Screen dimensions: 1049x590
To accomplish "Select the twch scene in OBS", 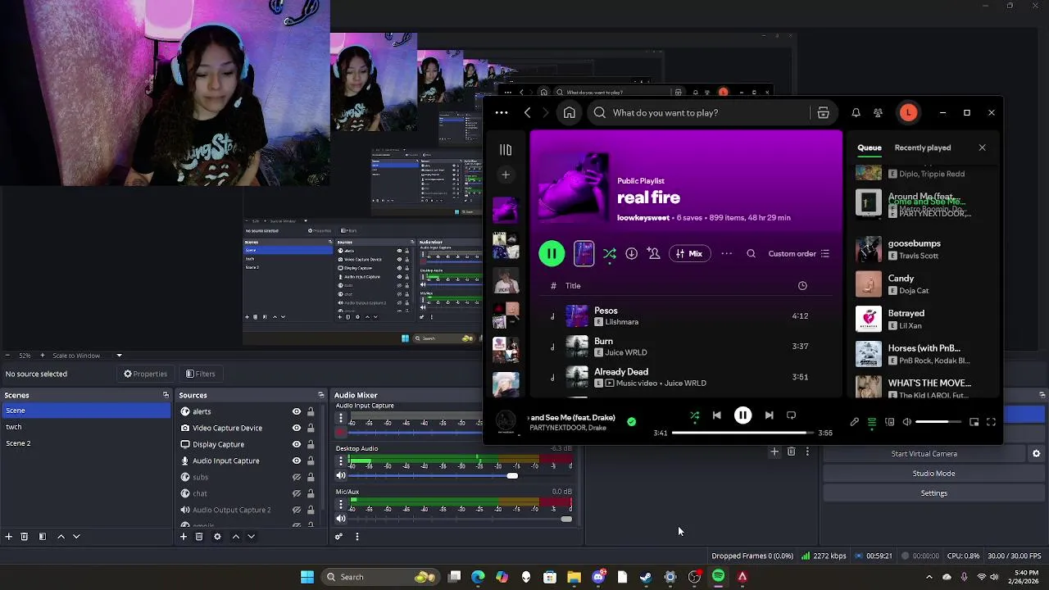I will pyautogui.click(x=86, y=427).
